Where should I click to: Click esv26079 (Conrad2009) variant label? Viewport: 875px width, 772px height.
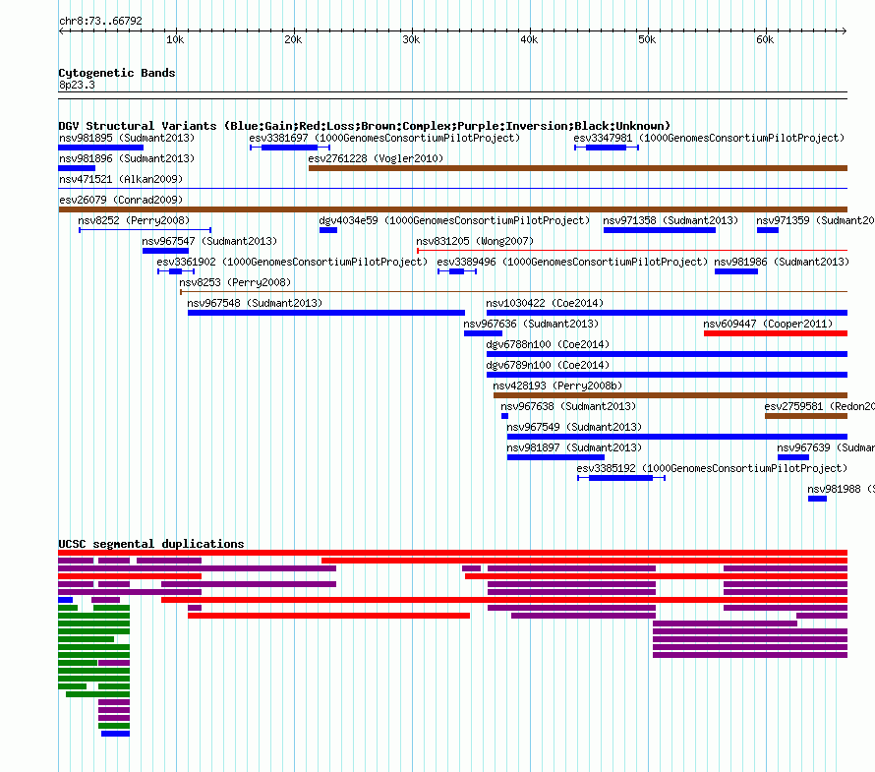[121, 200]
